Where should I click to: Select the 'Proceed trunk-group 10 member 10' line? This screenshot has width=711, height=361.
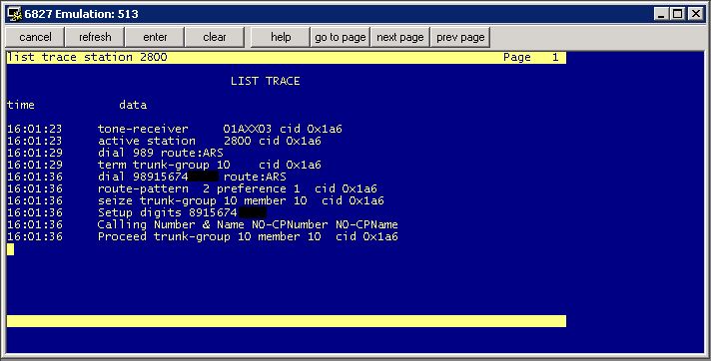(x=203, y=236)
